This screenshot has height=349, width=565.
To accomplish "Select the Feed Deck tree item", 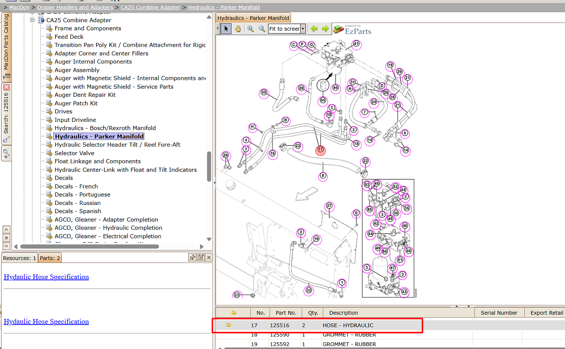I will pos(69,36).
